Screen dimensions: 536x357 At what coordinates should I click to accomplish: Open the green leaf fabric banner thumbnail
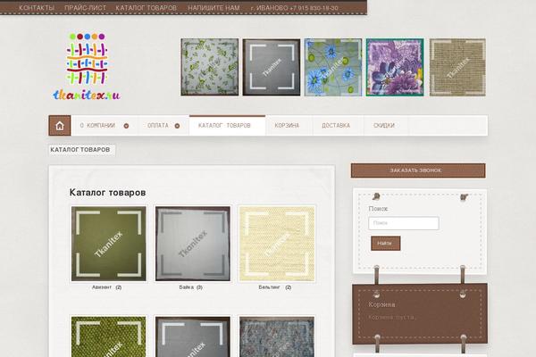tap(210, 67)
